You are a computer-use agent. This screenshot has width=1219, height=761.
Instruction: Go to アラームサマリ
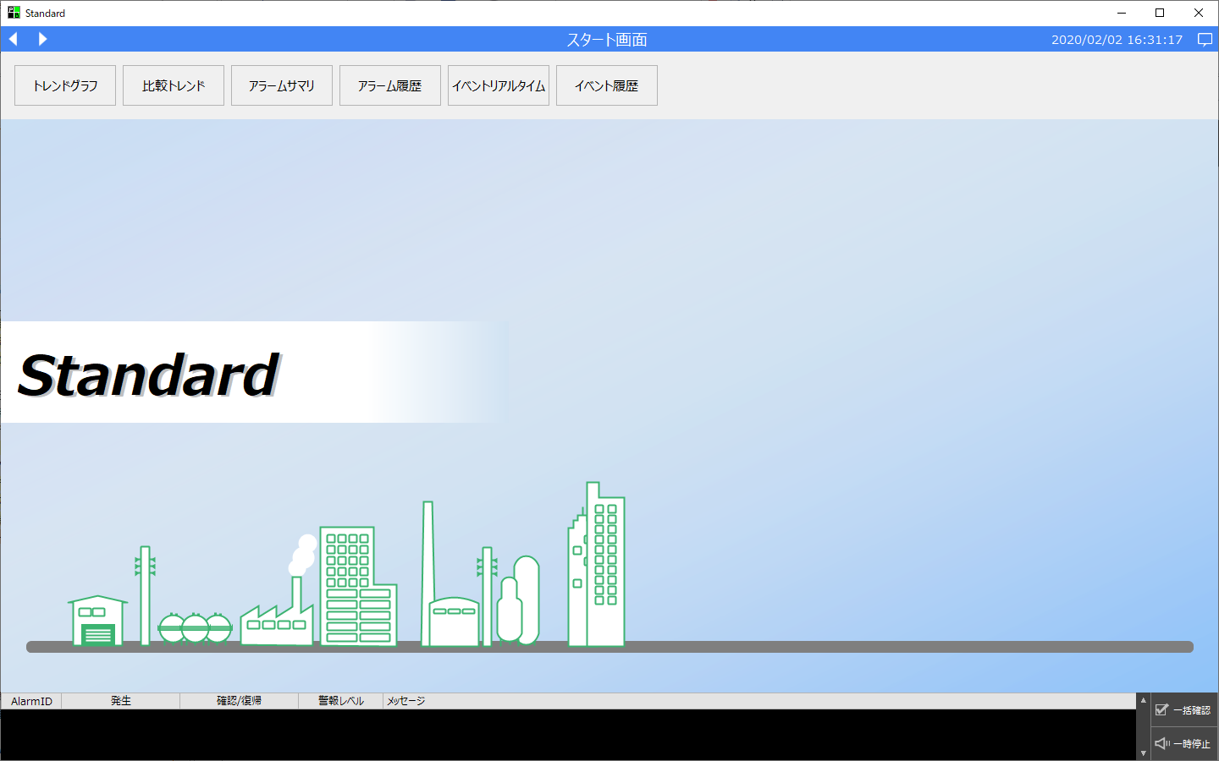click(282, 85)
